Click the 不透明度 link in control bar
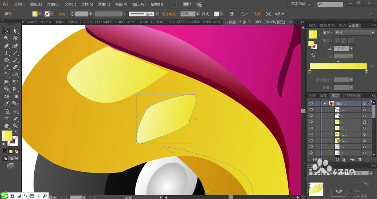 click(170, 14)
